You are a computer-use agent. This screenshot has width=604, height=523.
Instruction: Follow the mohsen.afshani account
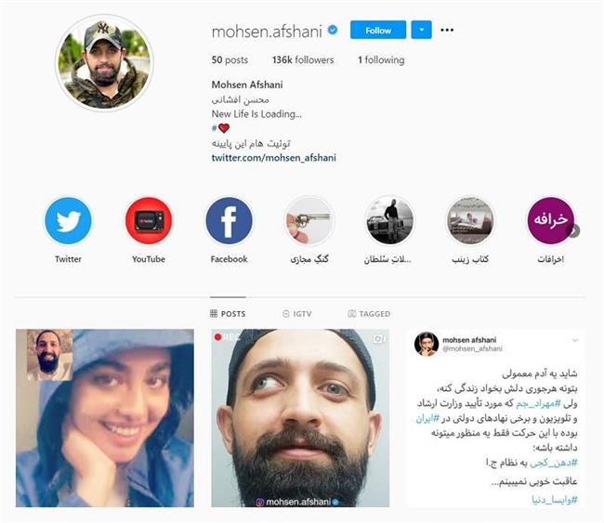click(378, 30)
